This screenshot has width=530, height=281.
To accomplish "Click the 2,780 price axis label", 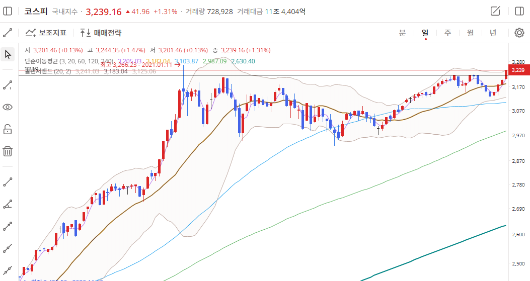I will [x=518, y=185].
